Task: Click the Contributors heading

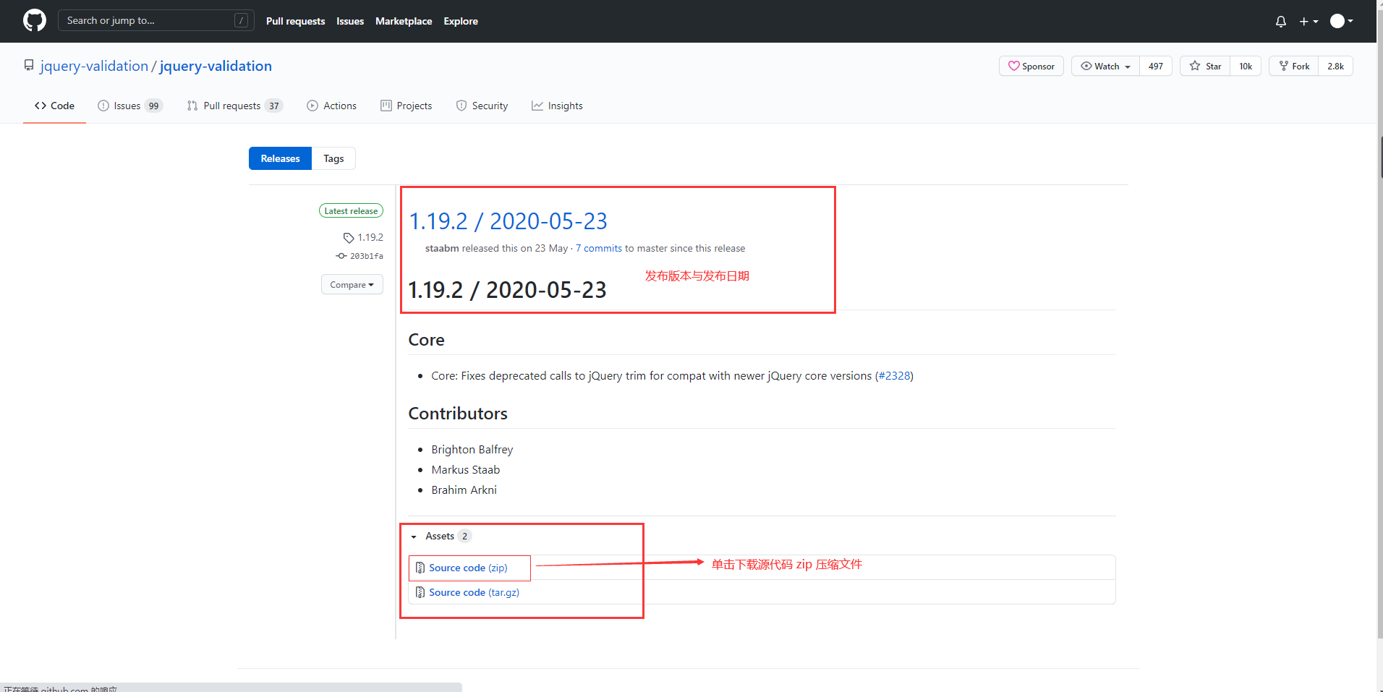Action: click(x=458, y=414)
